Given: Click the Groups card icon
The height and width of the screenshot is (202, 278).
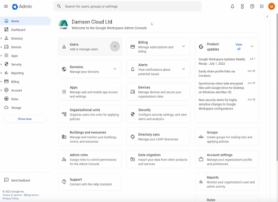Looking at the screenshot, I should [x=201, y=137].
